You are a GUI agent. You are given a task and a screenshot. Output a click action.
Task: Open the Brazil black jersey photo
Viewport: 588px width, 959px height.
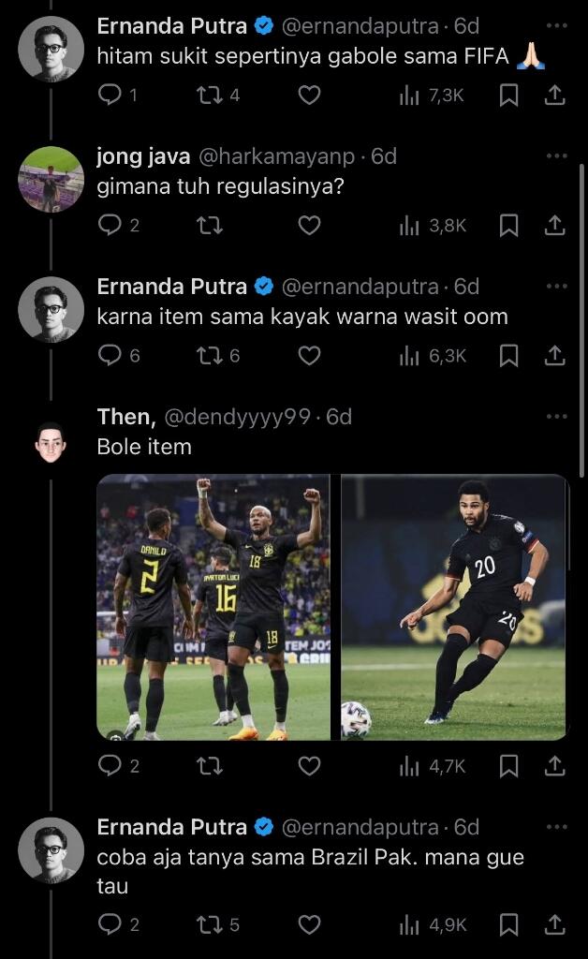(x=213, y=607)
